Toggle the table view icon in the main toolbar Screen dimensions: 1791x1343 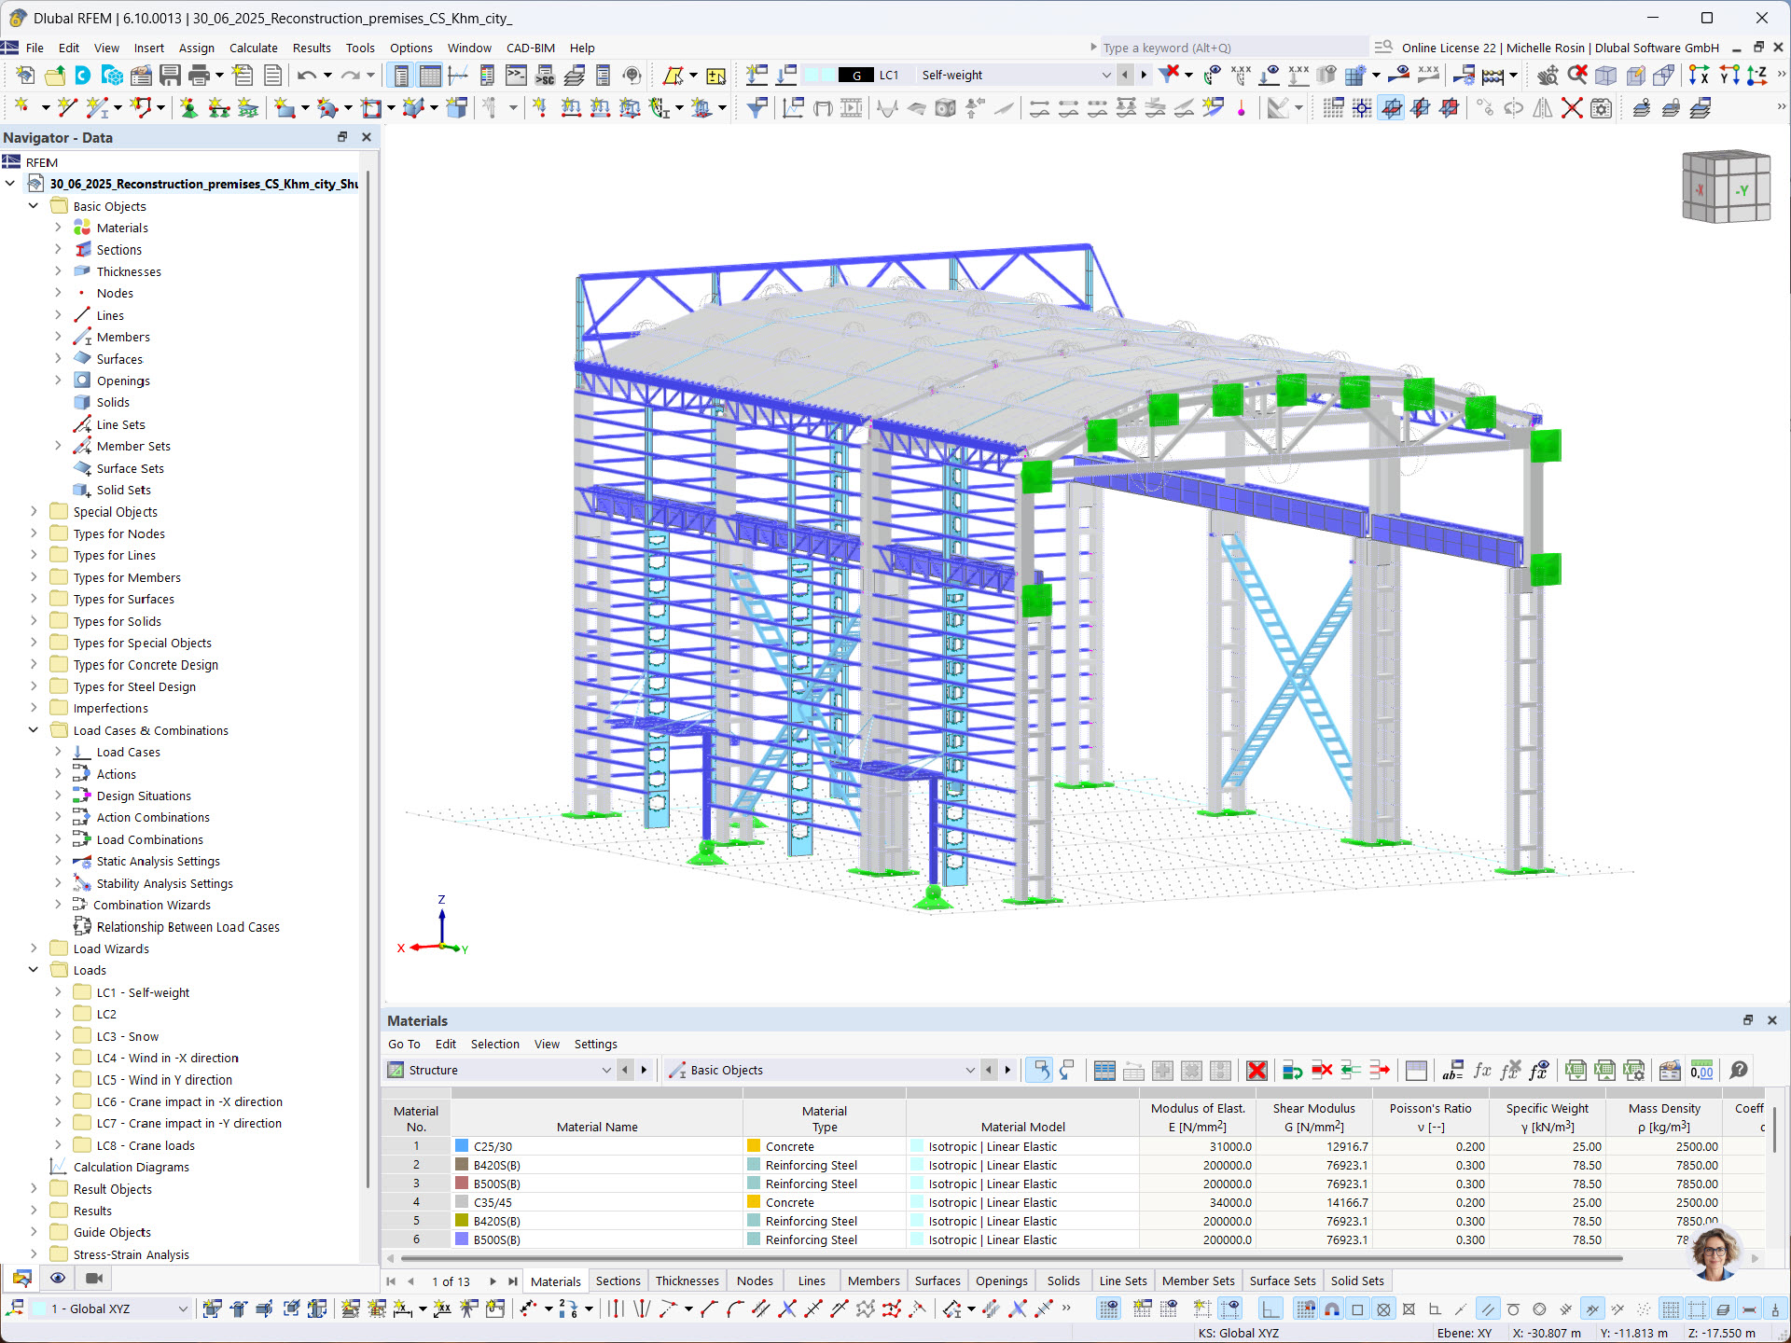(430, 75)
